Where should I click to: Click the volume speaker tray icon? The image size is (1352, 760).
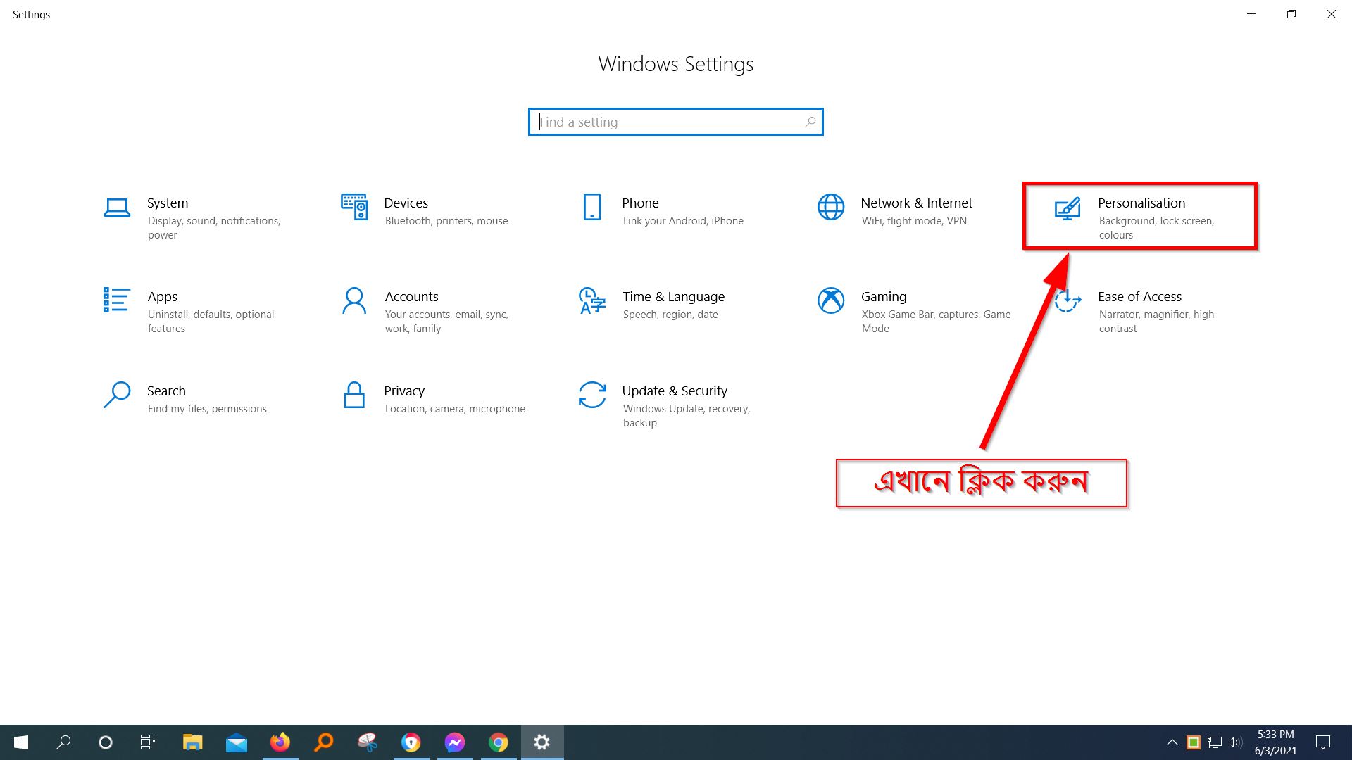click(1235, 742)
